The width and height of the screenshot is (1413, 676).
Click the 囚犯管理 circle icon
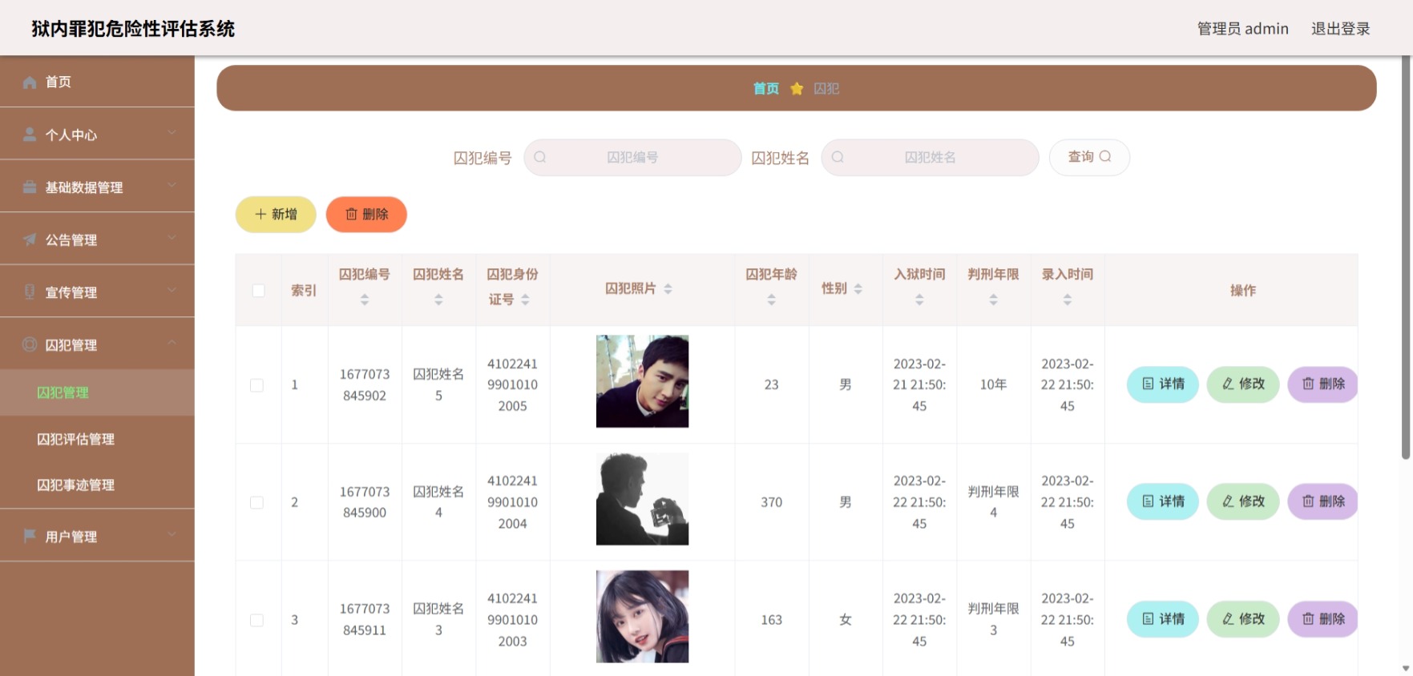tap(30, 344)
